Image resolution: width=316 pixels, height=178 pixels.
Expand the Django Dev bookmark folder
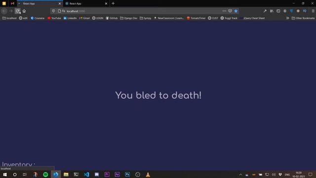[128, 18]
